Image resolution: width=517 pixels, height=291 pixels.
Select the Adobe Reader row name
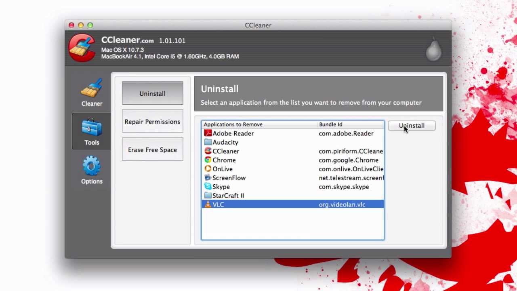[x=233, y=133]
